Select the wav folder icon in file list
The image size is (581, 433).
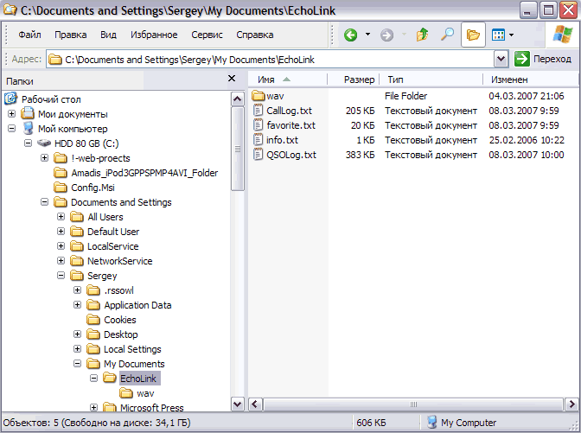pyautogui.click(x=259, y=96)
